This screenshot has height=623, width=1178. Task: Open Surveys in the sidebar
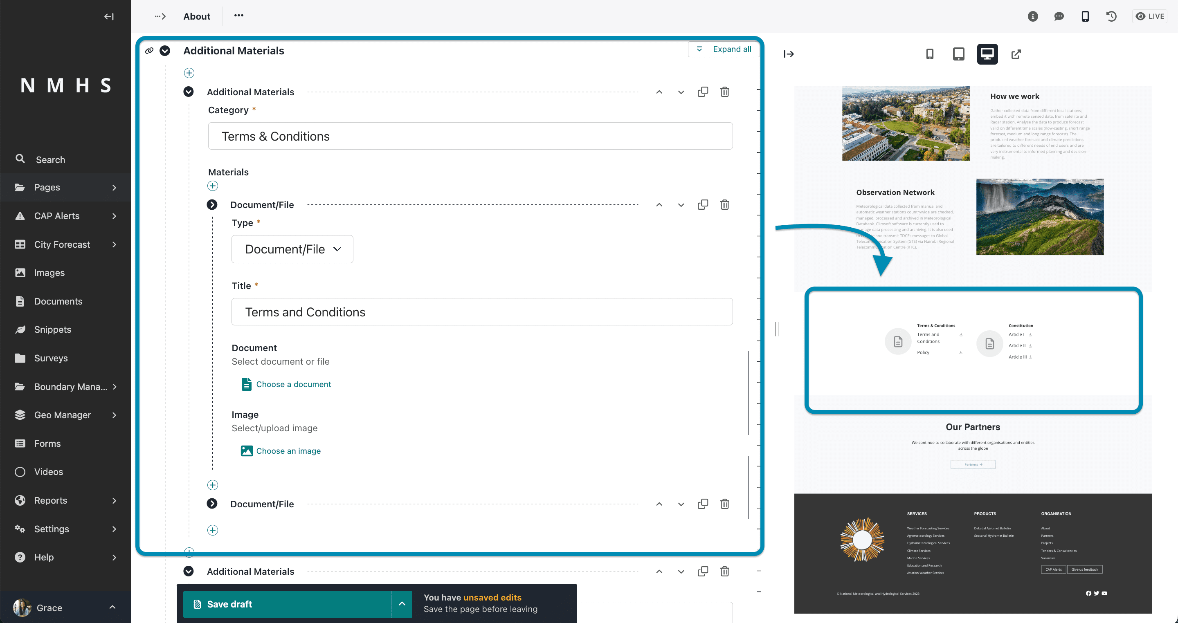pyautogui.click(x=65, y=359)
